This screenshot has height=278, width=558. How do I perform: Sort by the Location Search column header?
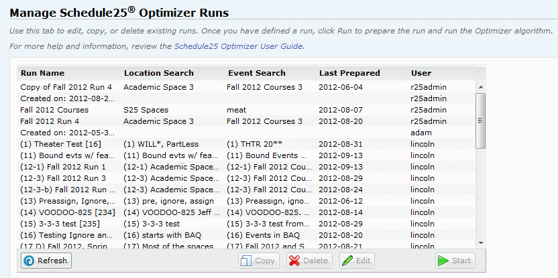pyautogui.click(x=172, y=73)
